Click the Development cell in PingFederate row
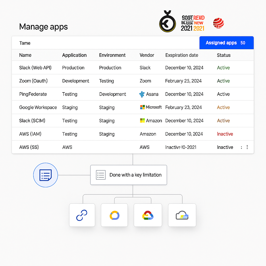The width and height of the screenshot is (266, 266). (x=113, y=94)
